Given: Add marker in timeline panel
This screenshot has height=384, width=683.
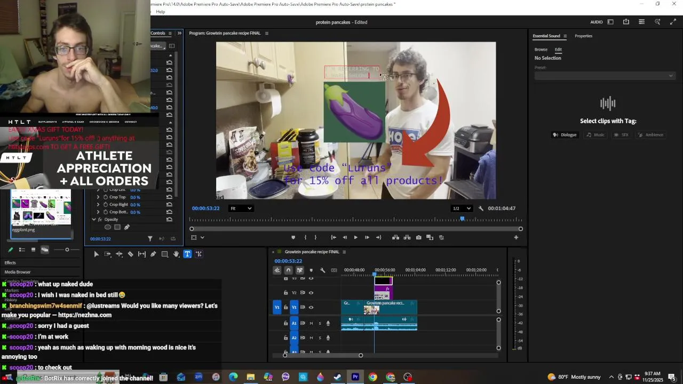Looking at the screenshot, I should [311, 270].
